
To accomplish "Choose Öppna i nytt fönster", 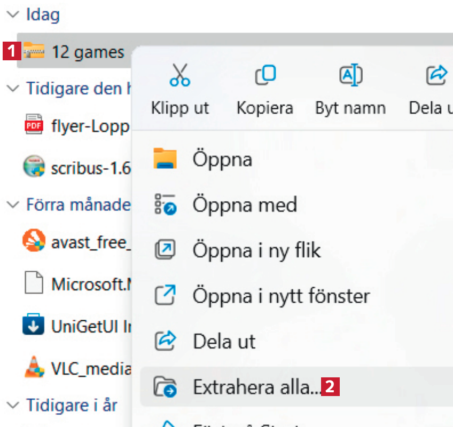I will point(281,295).
